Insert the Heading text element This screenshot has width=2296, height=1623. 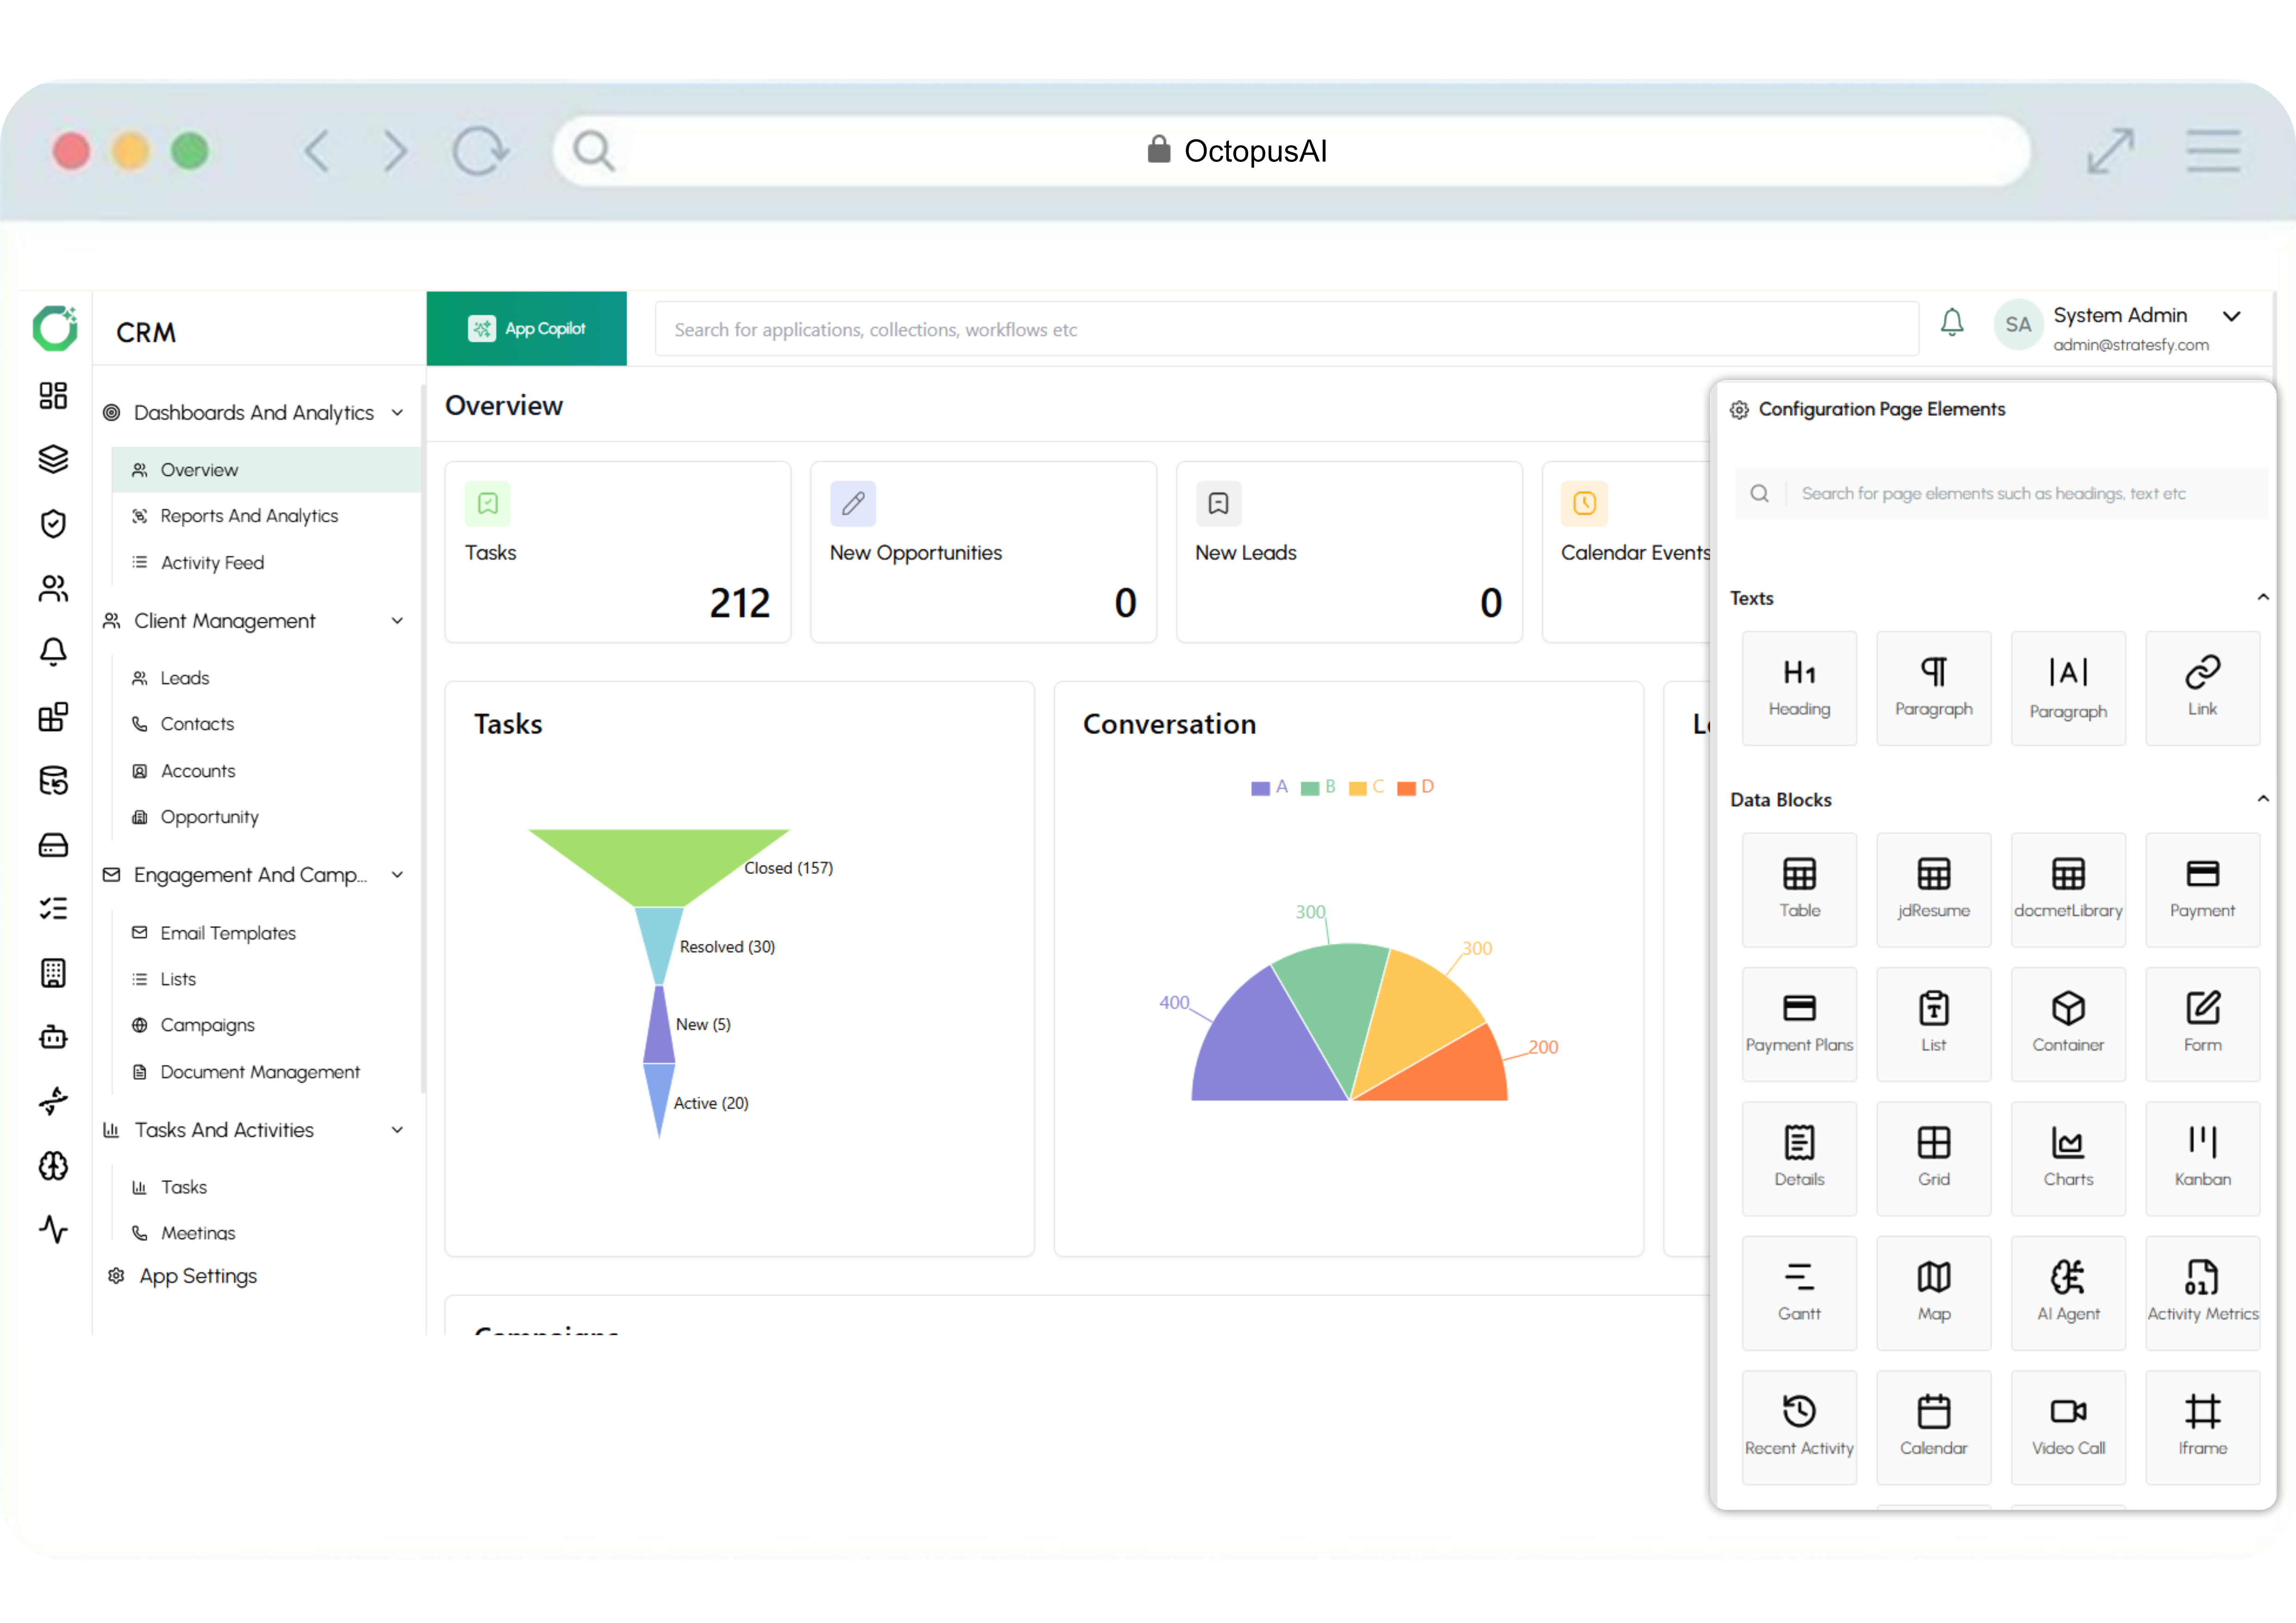tap(1798, 687)
